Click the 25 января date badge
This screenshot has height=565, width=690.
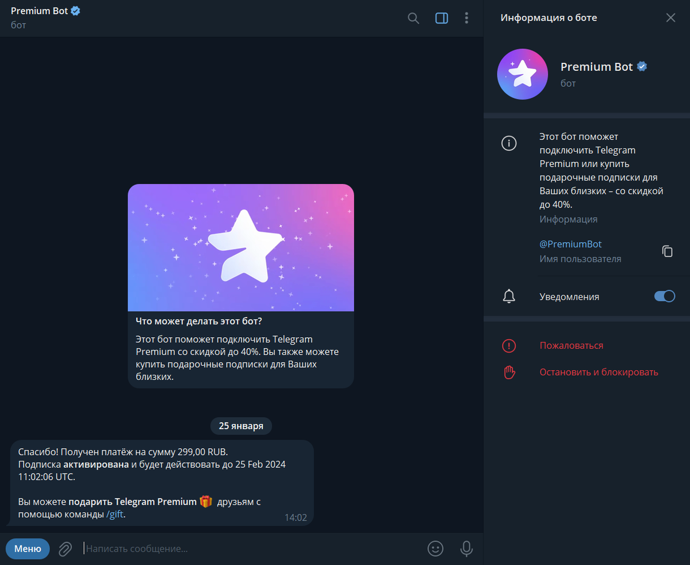(241, 426)
